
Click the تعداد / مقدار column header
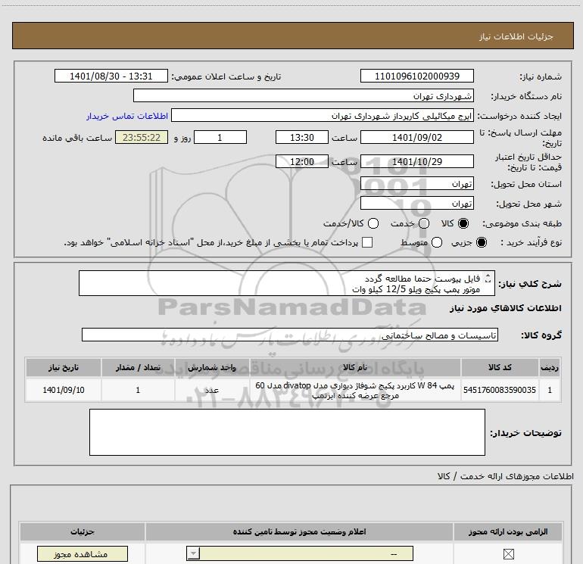point(138,367)
